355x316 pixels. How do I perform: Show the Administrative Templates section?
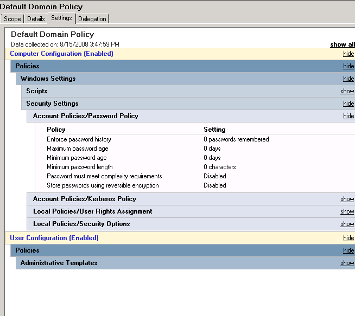pyautogui.click(x=347, y=263)
